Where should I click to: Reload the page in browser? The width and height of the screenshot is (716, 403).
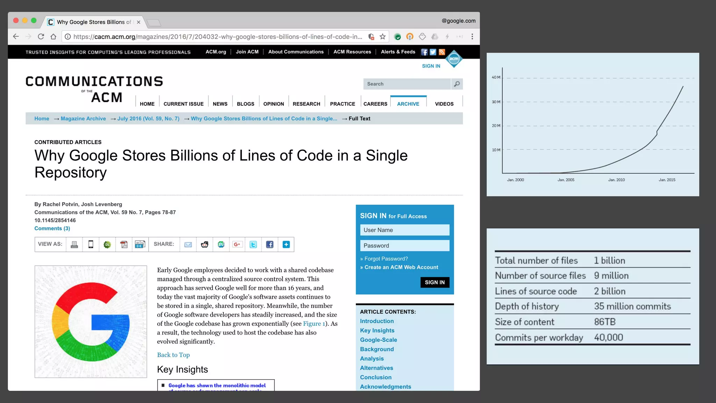pyautogui.click(x=41, y=37)
